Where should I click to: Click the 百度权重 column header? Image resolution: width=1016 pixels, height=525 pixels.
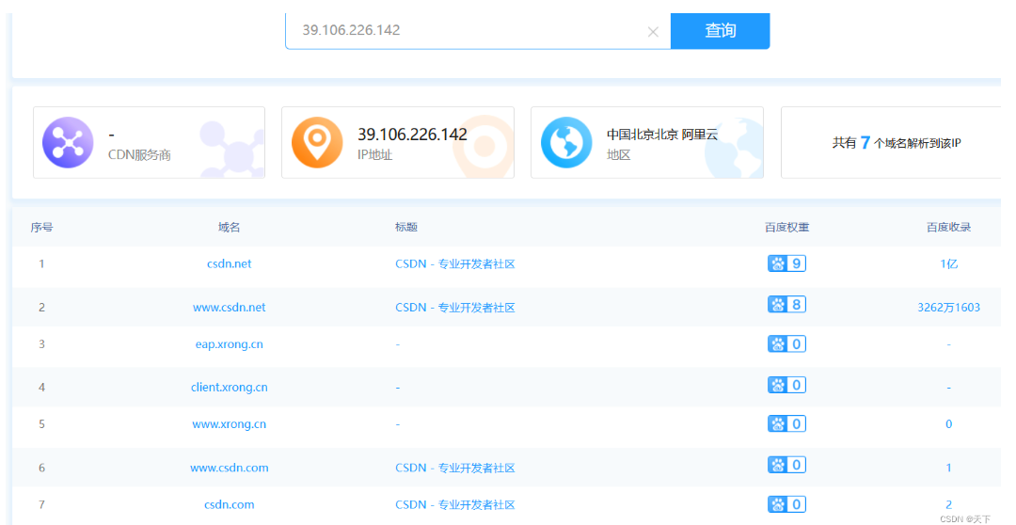[786, 228]
